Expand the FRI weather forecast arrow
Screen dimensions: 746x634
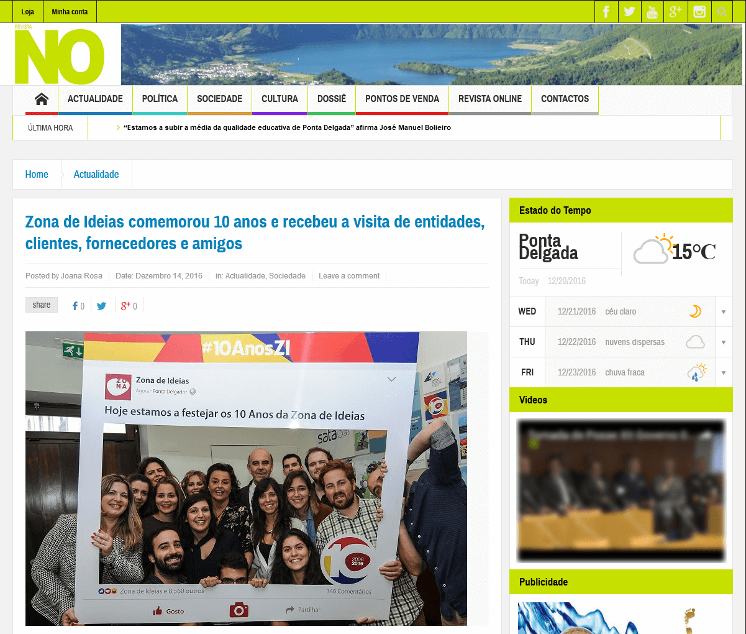click(x=724, y=373)
